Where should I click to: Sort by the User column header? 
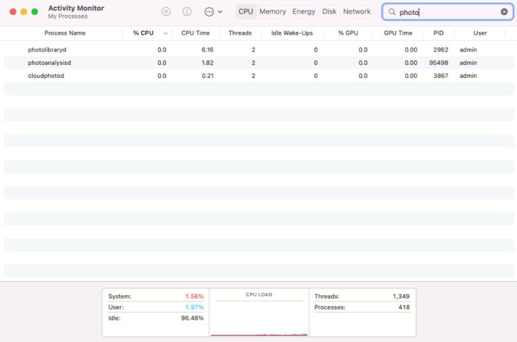(480, 33)
